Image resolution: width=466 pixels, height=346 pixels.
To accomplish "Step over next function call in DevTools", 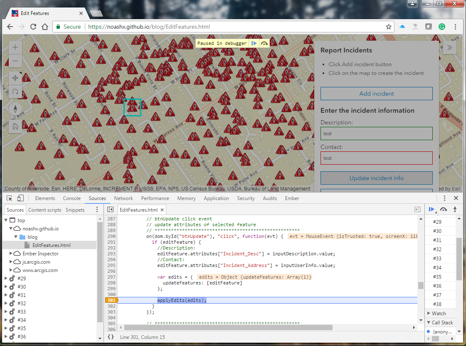I will (x=444, y=210).
